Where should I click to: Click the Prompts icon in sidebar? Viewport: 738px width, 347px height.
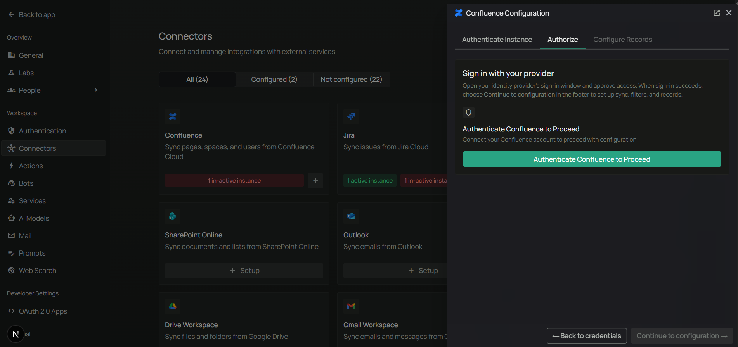coord(11,253)
